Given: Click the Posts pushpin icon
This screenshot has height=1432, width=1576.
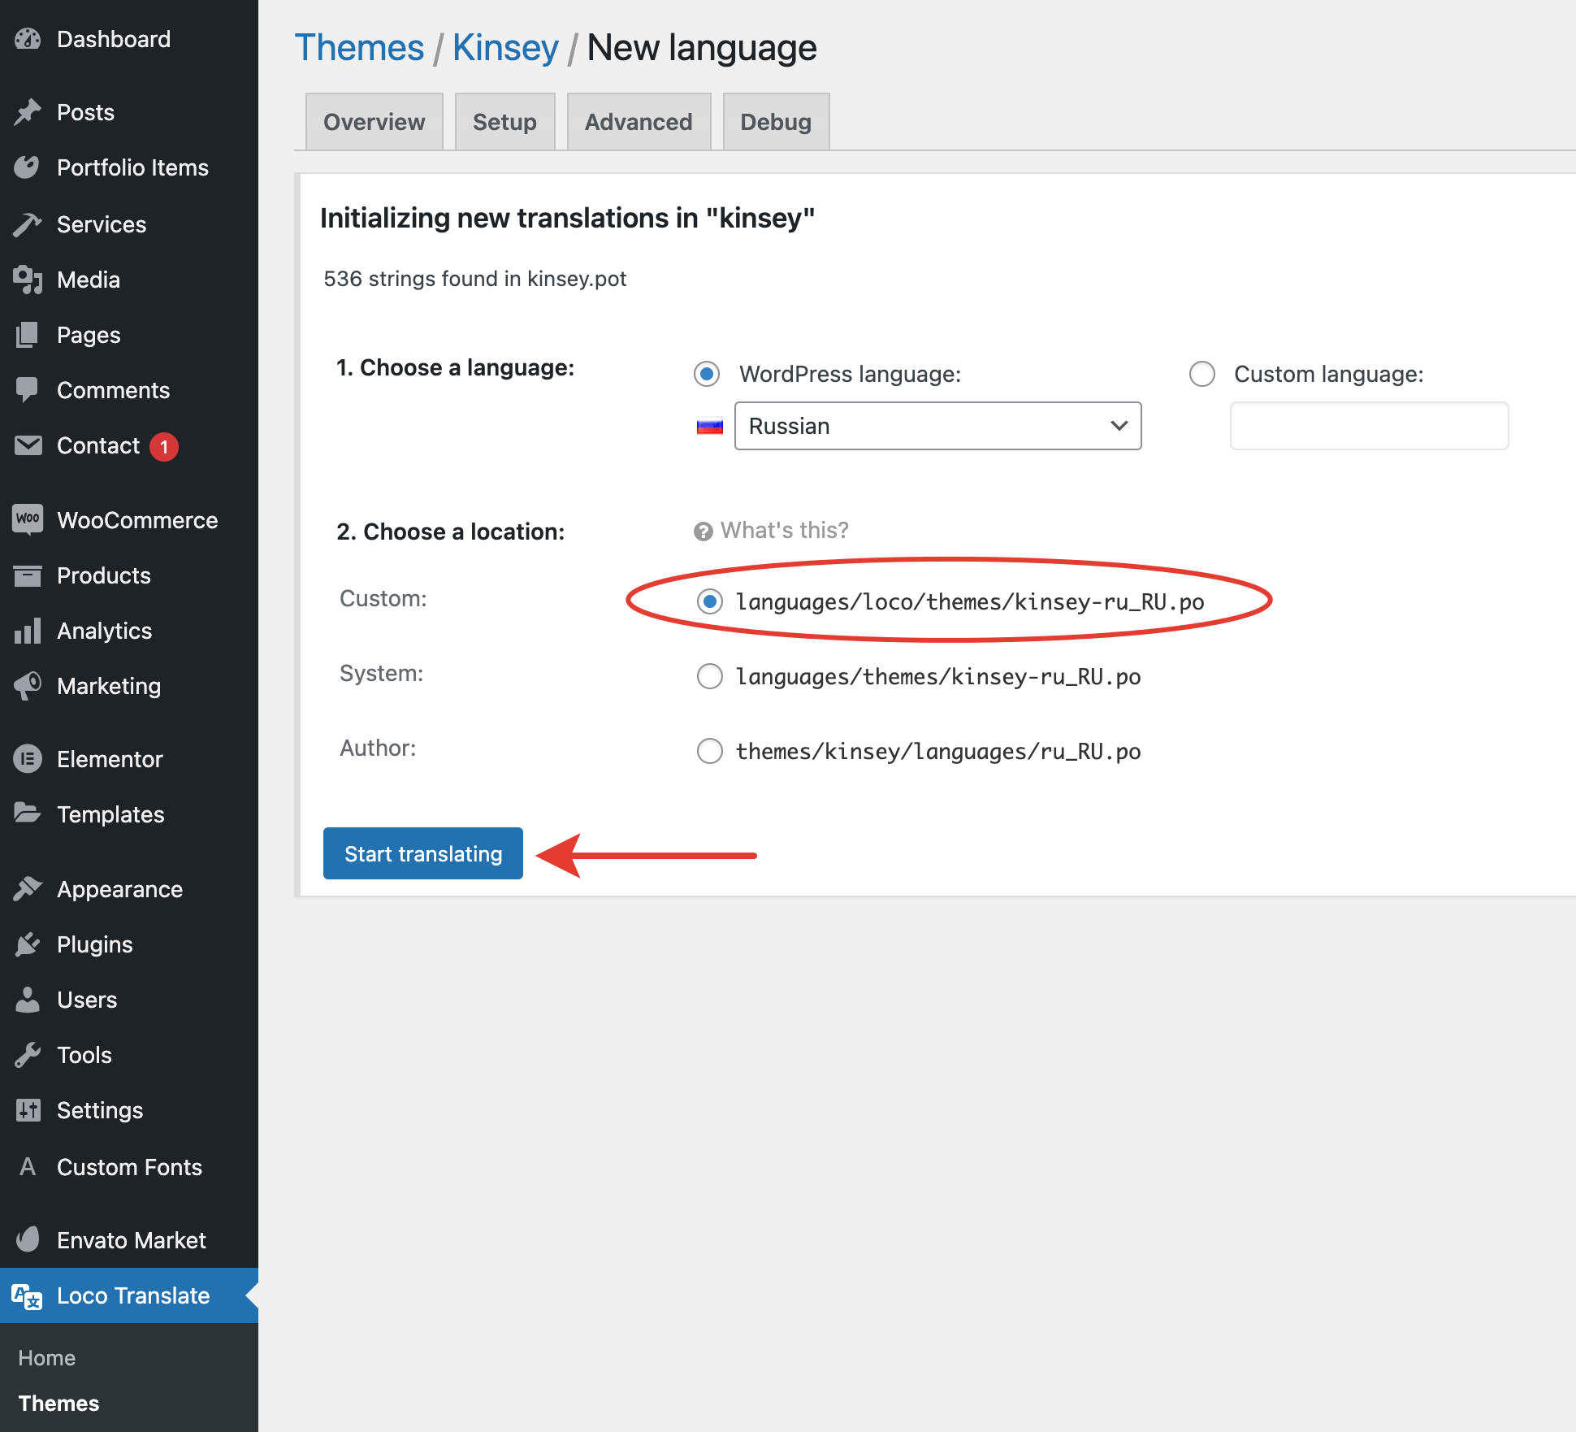Looking at the screenshot, I should point(28,112).
